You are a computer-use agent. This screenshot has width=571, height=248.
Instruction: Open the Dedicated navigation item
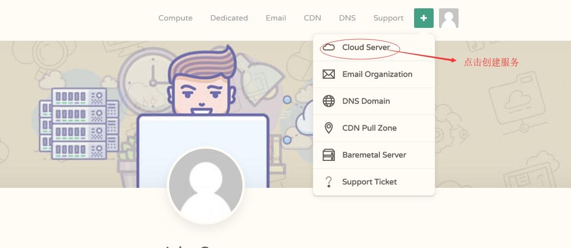[229, 18]
